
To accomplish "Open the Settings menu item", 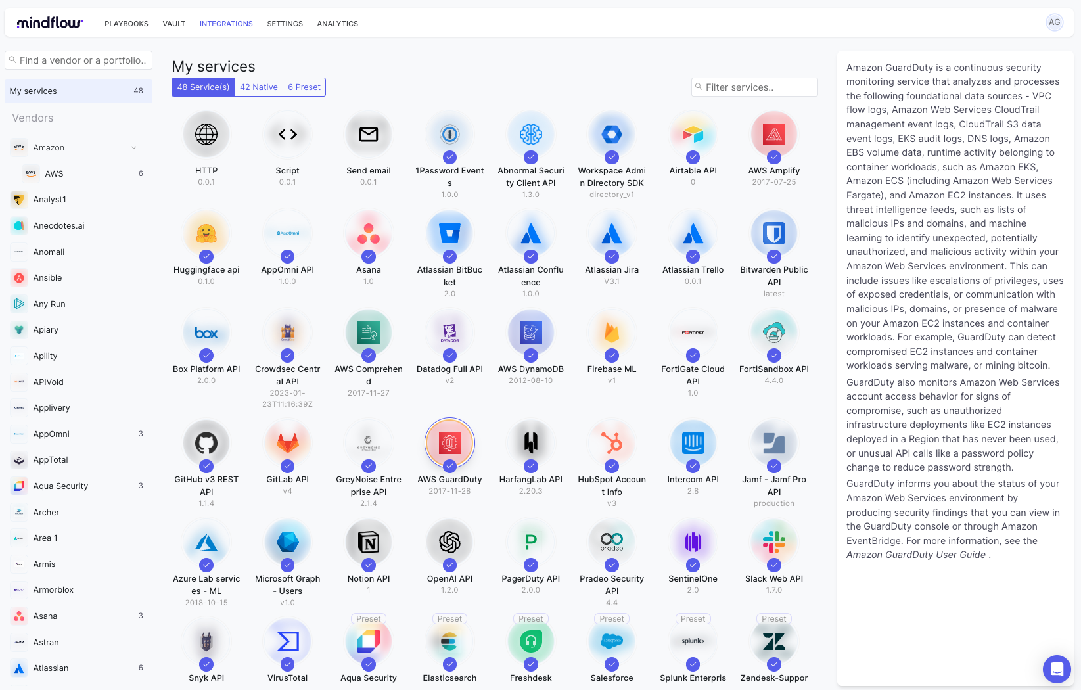I will (x=285, y=24).
